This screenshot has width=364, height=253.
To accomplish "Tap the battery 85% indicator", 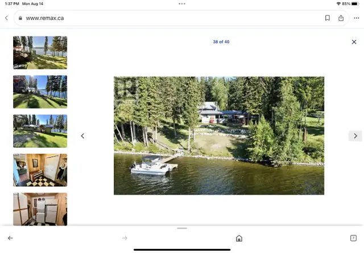I will [x=350, y=4].
